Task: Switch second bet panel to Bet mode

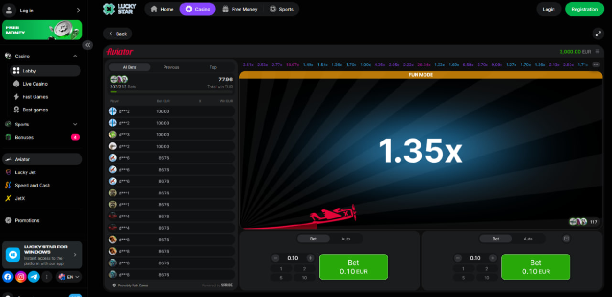Action: point(496,238)
